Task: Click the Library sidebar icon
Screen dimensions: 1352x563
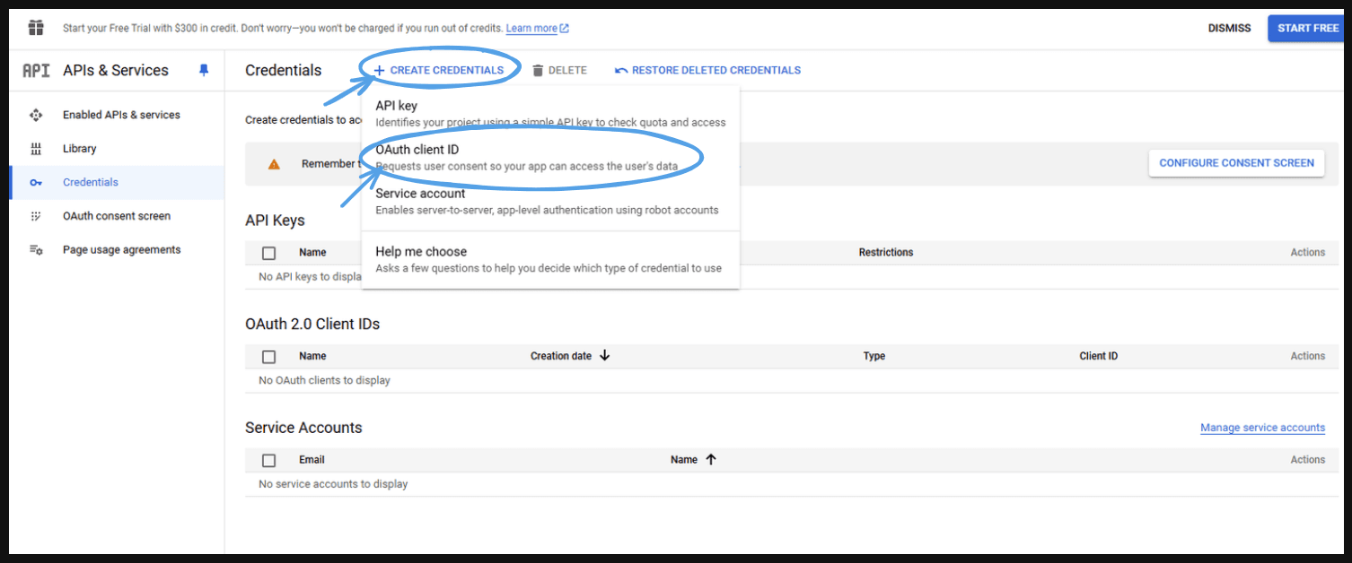Action: tap(36, 149)
